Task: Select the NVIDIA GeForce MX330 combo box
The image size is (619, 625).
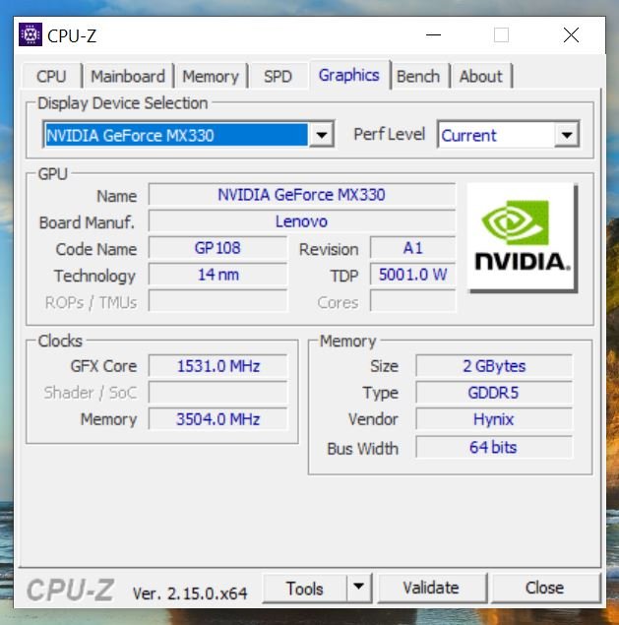Action: (188, 135)
